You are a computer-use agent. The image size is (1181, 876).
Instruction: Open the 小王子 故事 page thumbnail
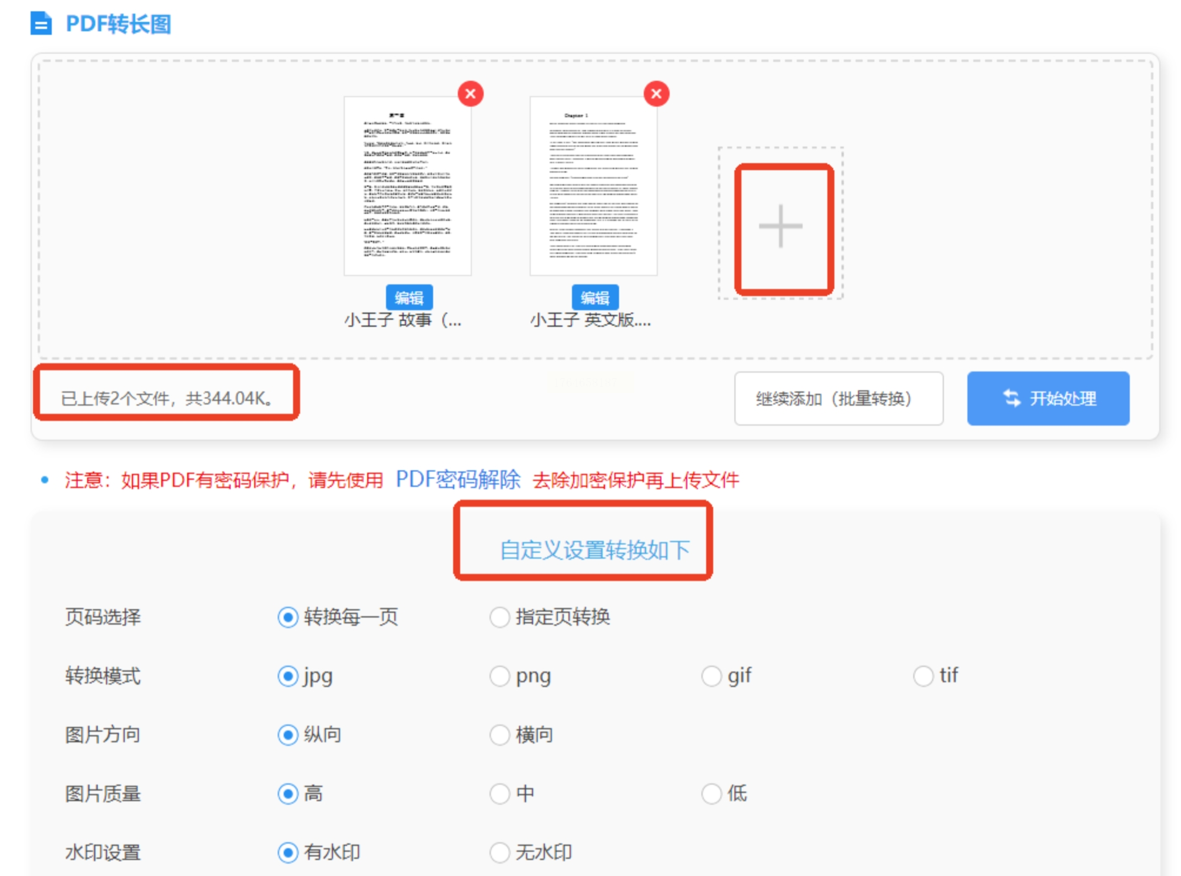point(407,186)
